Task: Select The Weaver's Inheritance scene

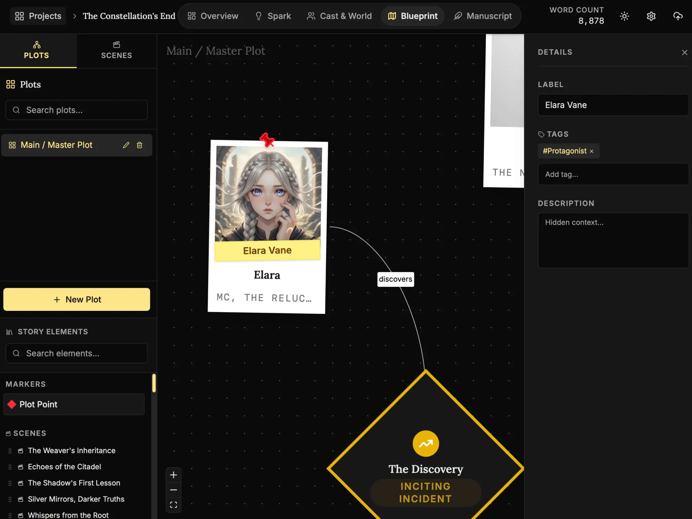Action: pos(71,450)
